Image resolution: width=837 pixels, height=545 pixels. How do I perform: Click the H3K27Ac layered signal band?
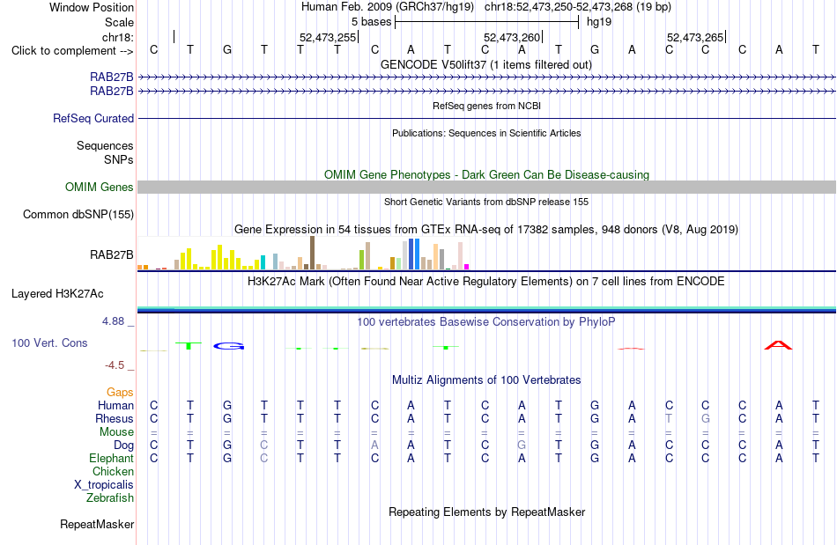pos(487,309)
